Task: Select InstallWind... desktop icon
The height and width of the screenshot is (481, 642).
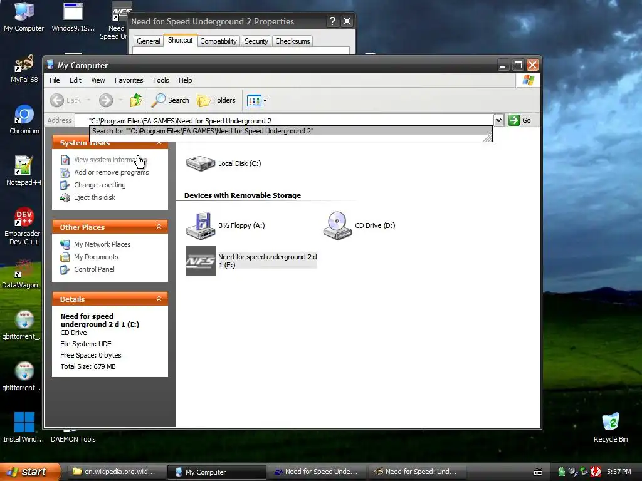Action: (24, 428)
